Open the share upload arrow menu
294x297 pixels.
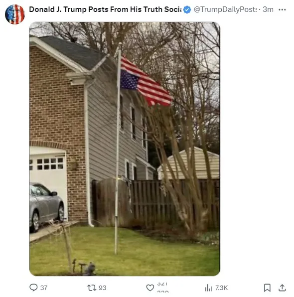(282, 288)
